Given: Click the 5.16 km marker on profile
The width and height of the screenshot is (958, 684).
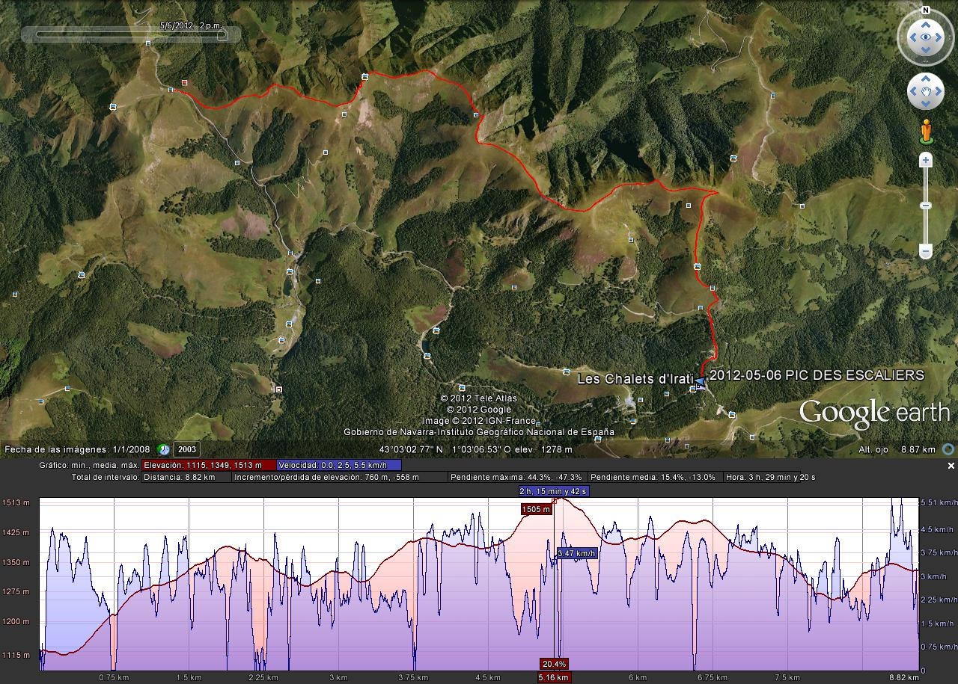Looking at the screenshot, I should click(554, 677).
